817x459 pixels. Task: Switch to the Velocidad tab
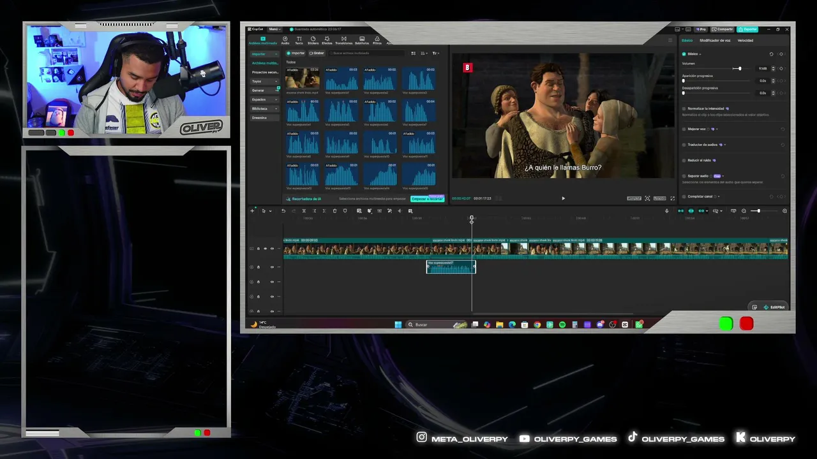[x=746, y=40]
